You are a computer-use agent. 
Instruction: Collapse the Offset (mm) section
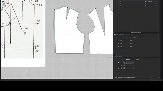(x=114, y=56)
